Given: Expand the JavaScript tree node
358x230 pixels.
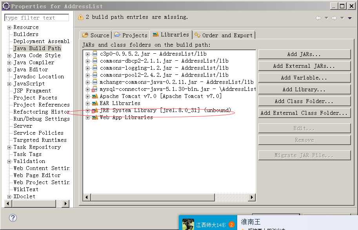Looking at the screenshot, I should coord(9,84).
